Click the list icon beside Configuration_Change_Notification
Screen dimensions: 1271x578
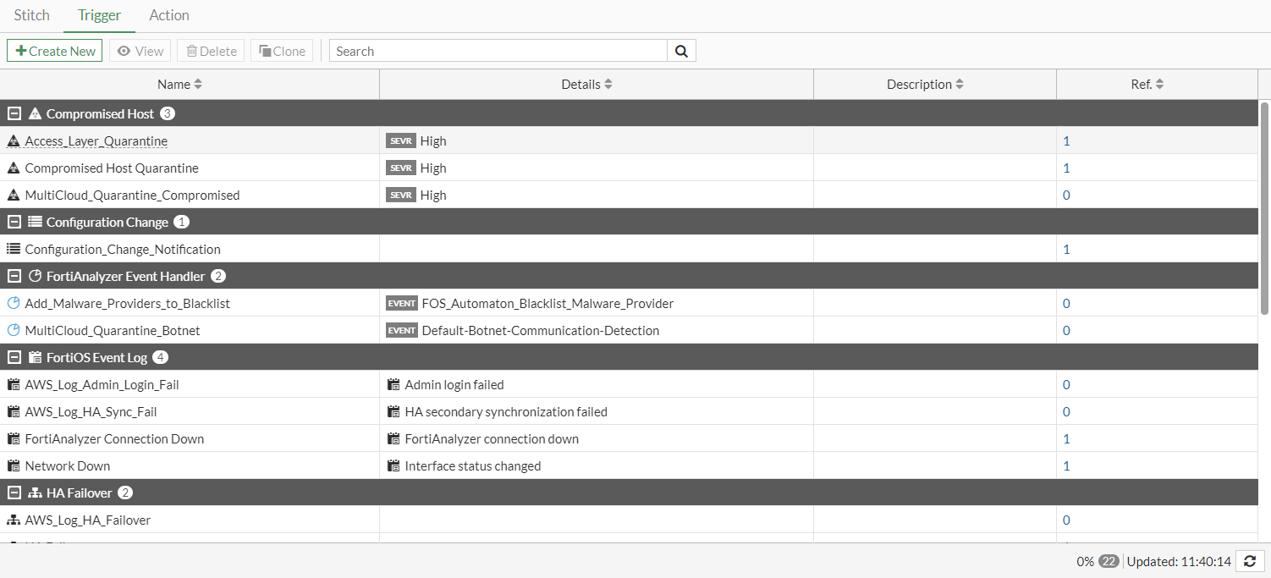pyautogui.click(x=13, y=249)
